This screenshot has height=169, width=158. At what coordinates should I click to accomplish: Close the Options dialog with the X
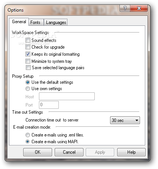[x=139, y=8]
